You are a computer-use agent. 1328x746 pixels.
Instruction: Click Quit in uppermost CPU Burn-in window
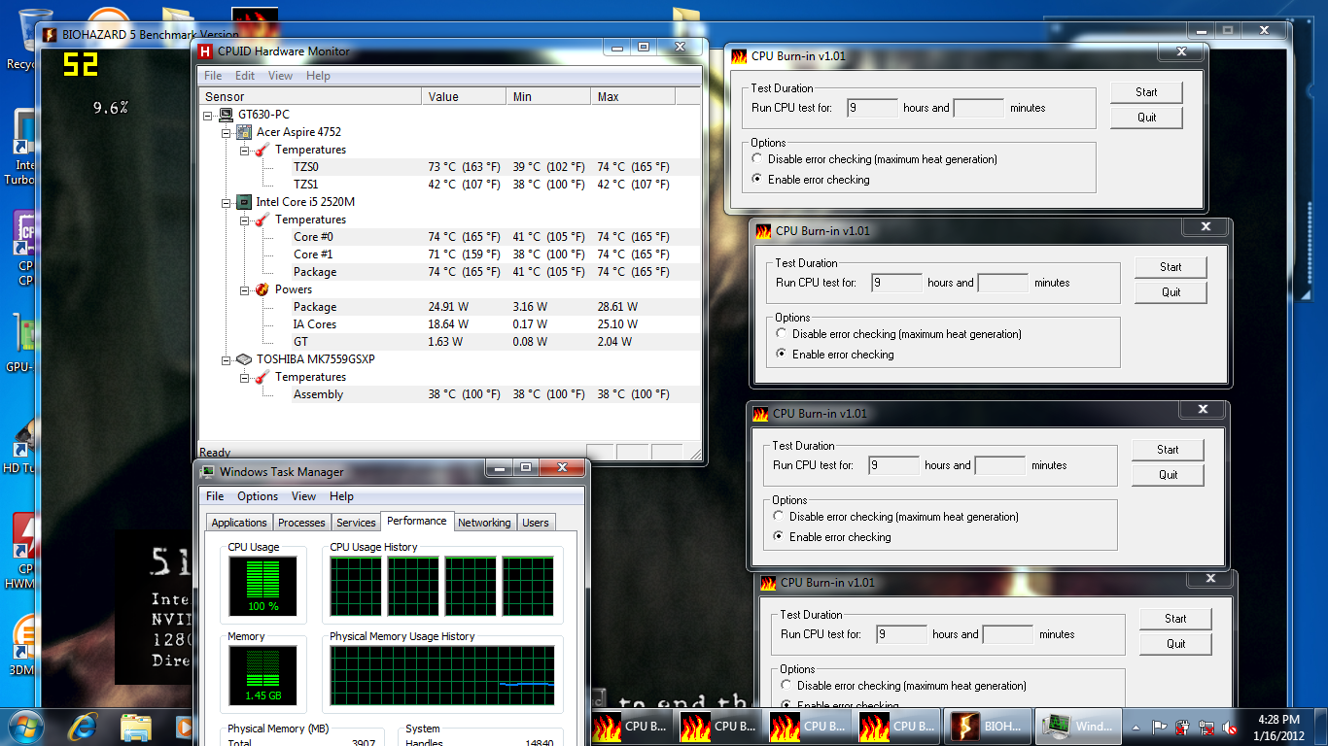[1146, 118]
